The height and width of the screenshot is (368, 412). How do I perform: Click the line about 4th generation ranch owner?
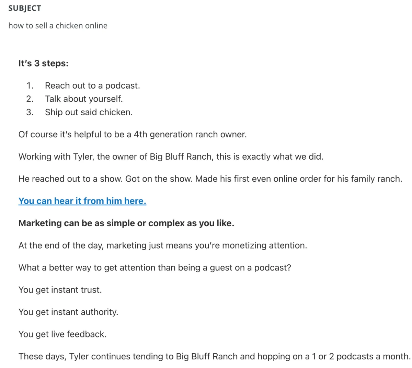pos(133,135)
